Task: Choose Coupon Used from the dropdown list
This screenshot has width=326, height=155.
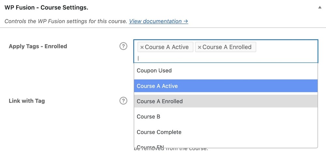Action: [154, 70]
